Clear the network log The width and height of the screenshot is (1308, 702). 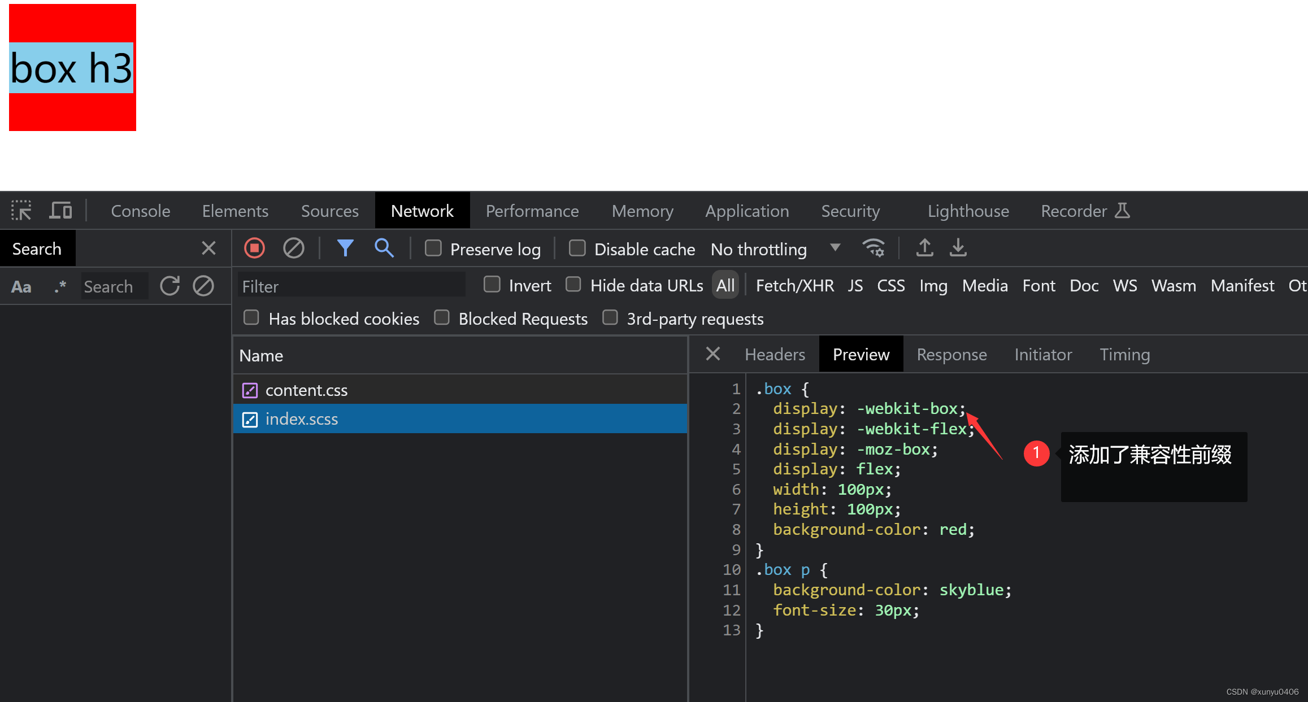(293, 248)
